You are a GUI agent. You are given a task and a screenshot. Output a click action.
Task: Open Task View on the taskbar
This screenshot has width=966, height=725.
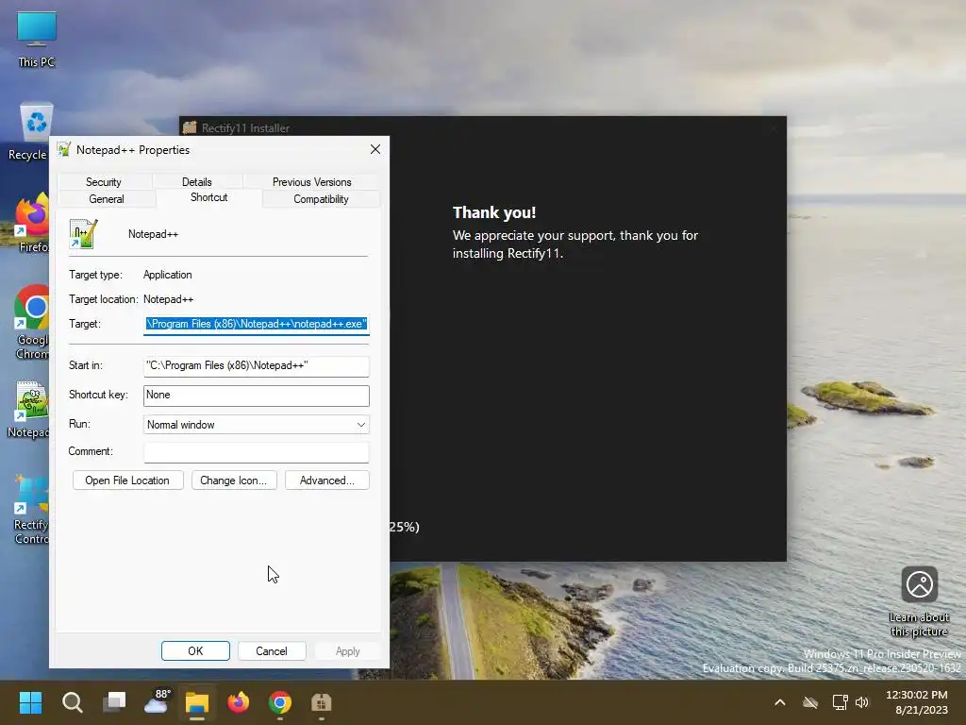click(x=114, y=702)
